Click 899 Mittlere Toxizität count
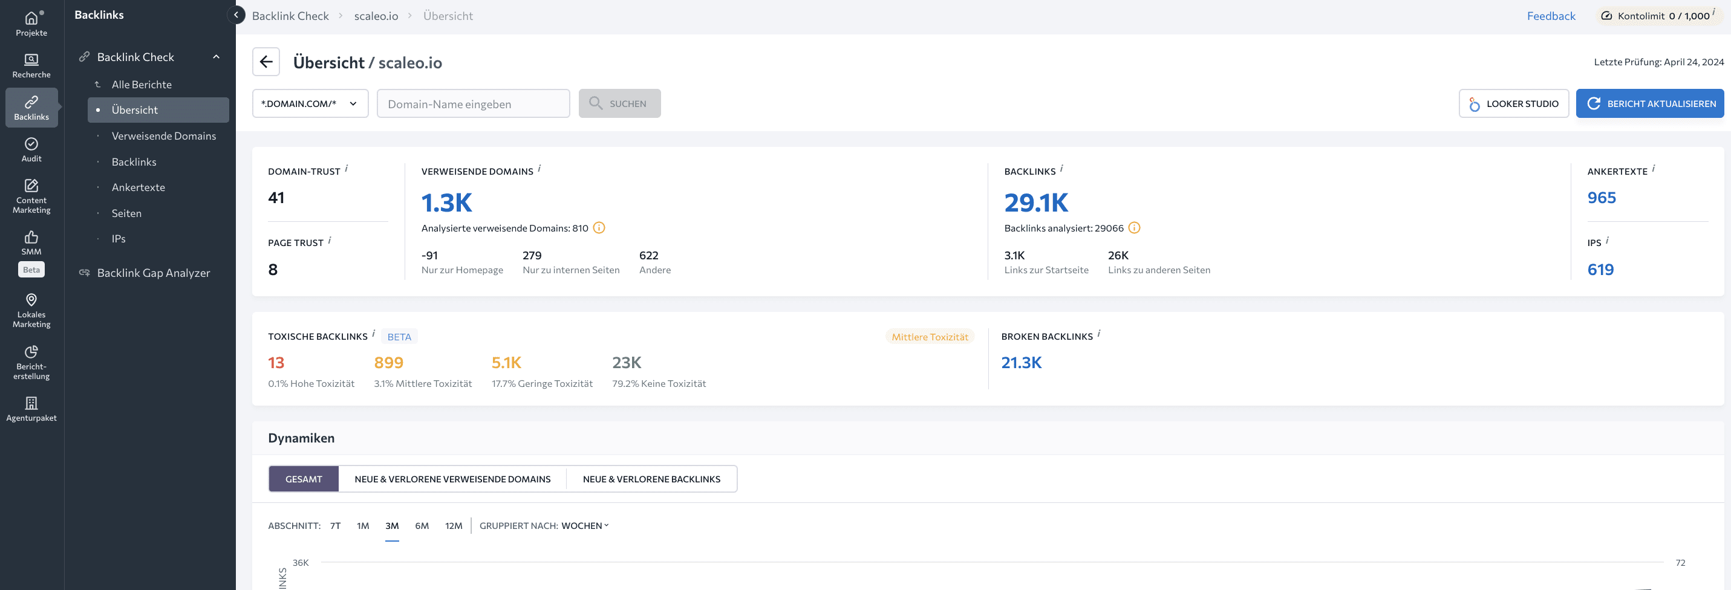The width and height of the screenshot is (1731, 590). click(x=388, y=363)
